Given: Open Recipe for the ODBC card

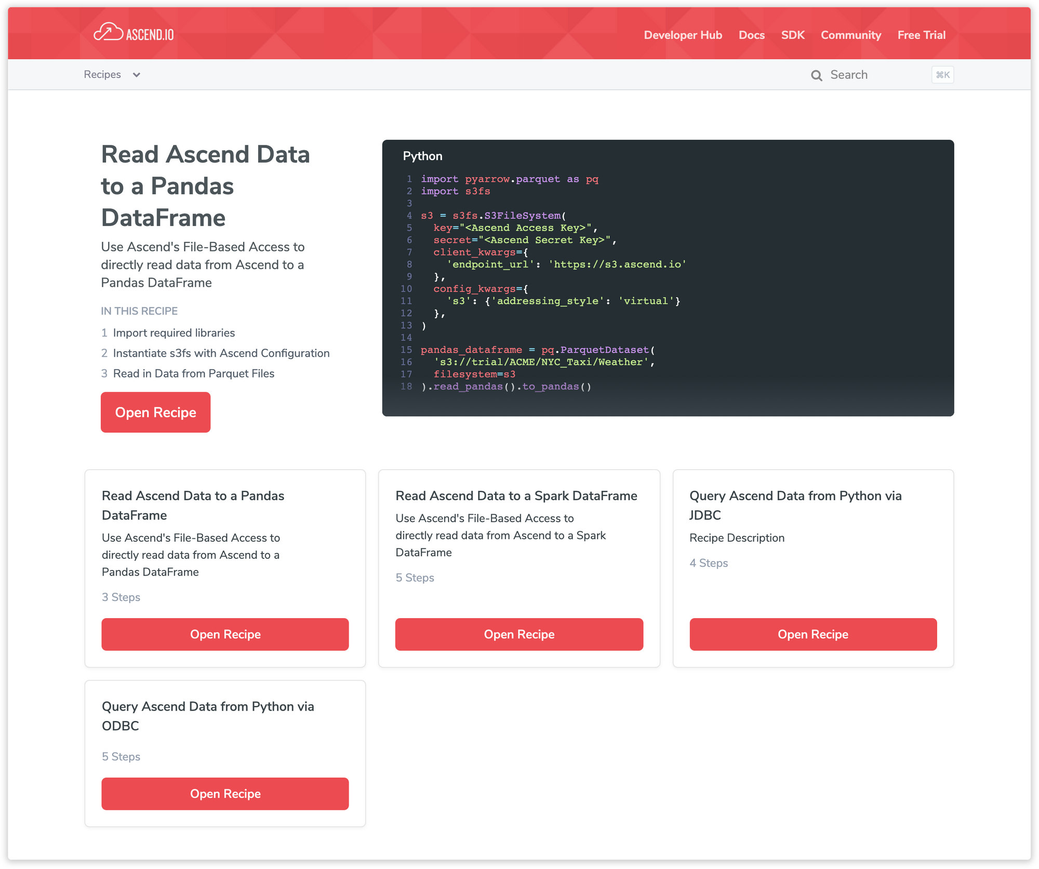Looking at the screenshot, I should [225, 794].
